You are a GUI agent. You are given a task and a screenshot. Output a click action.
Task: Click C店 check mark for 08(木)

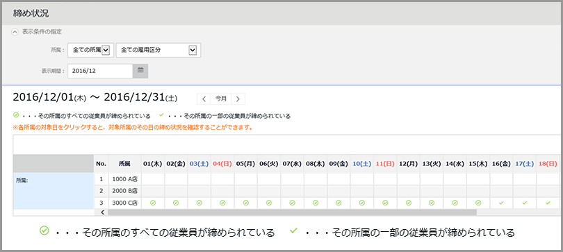coord(316,203)
